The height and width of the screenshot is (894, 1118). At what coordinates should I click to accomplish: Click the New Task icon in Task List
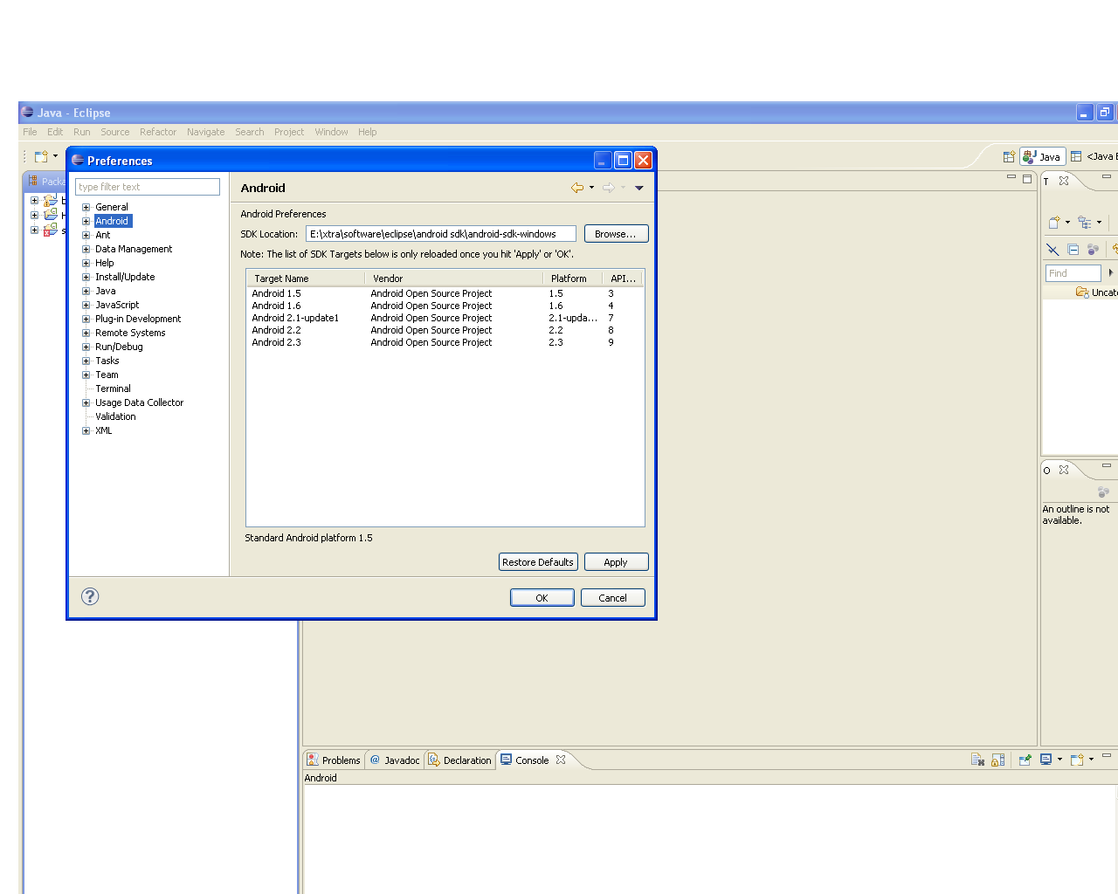[1054, 222]
